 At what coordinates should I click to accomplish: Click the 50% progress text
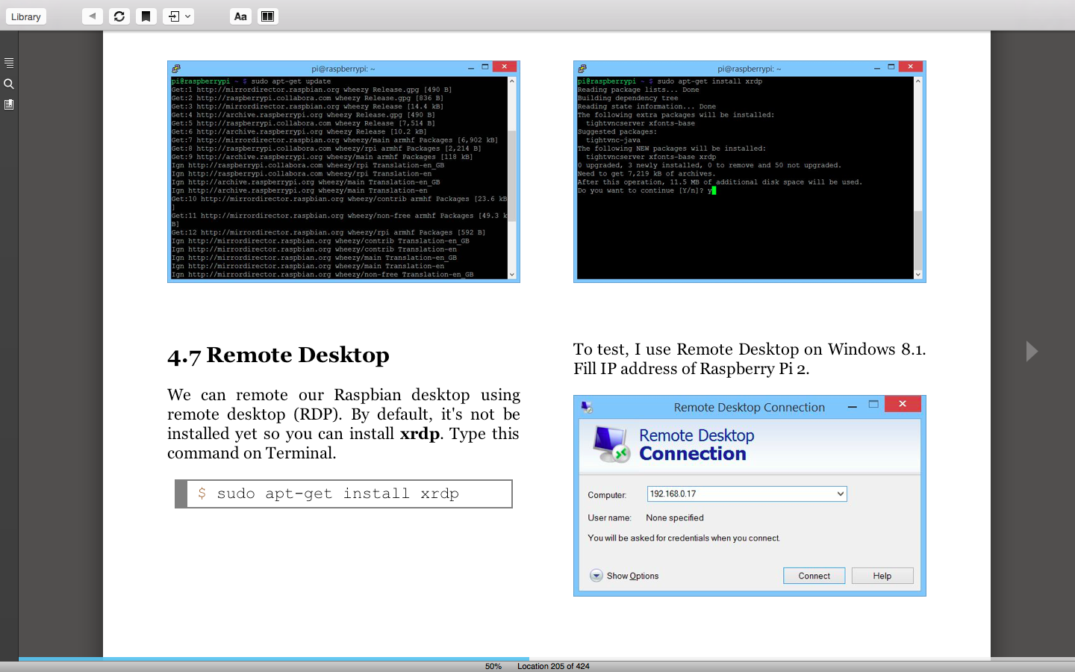click(x=493, y=666)
